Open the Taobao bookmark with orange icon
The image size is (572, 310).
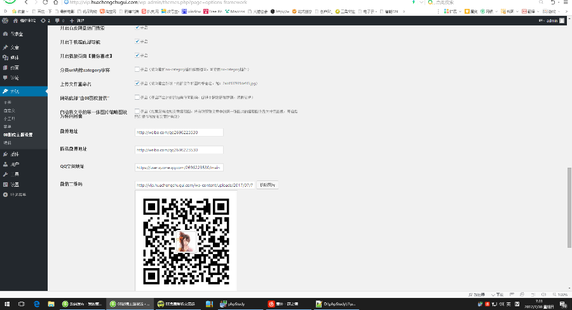(108, 11)
